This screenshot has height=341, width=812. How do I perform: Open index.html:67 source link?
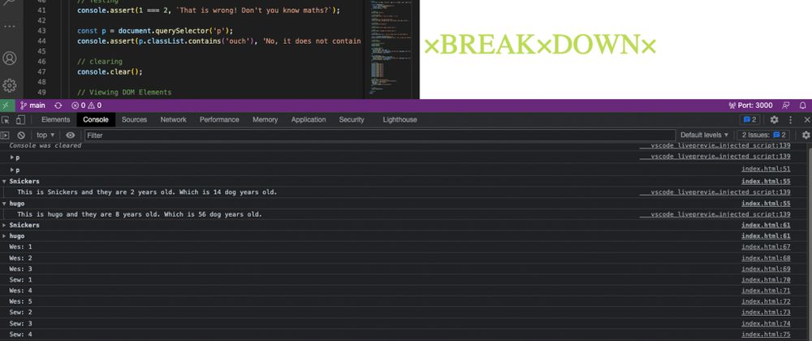[766, 246]
